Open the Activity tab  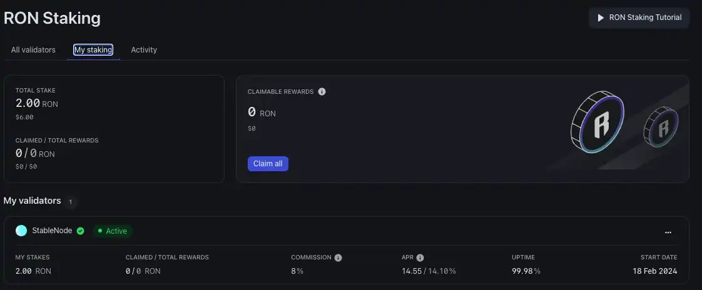pyautogui.click(x=144, y=50)
